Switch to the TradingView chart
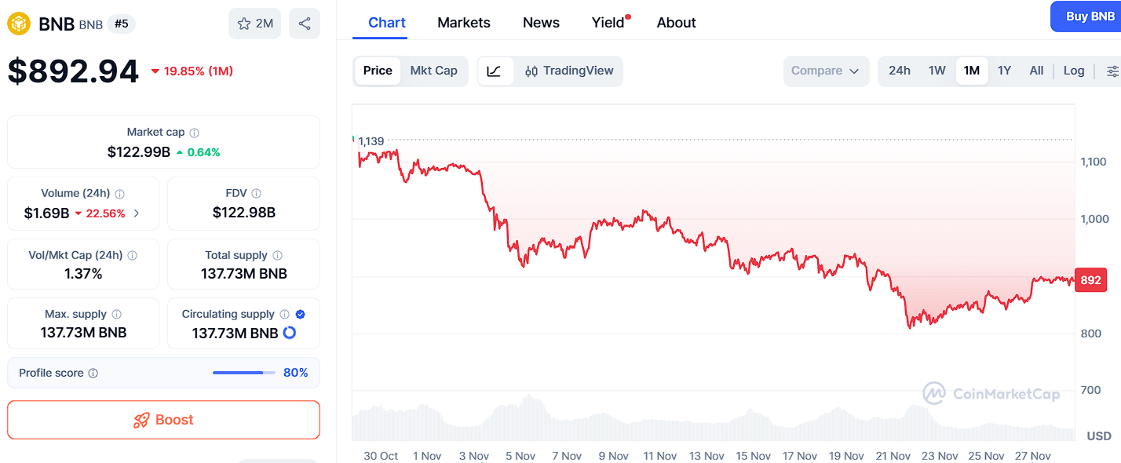Image resolution: width=1121 pixels, height=463 pixels. point(569,71)
